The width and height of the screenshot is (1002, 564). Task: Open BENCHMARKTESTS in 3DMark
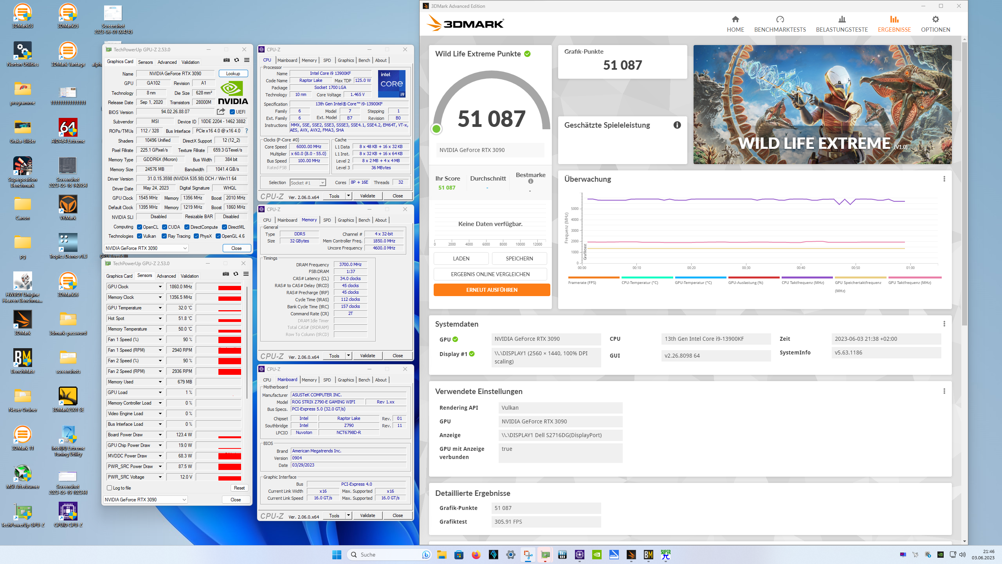tap(780, 24)
